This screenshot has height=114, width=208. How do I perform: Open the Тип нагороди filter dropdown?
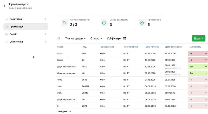pos(75,38)
